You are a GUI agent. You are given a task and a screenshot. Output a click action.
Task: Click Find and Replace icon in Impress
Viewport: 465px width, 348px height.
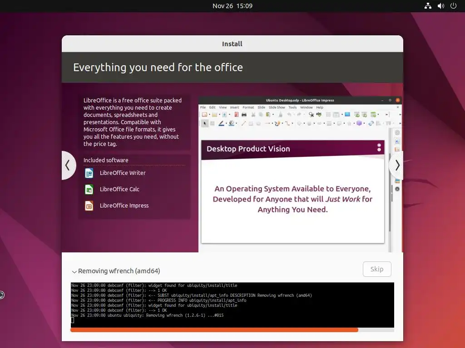point(311,115)
